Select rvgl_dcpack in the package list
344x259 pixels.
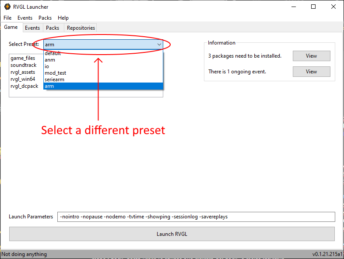[25, 86]
